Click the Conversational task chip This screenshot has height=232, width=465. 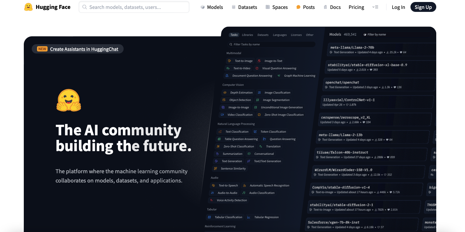point(261,154)
